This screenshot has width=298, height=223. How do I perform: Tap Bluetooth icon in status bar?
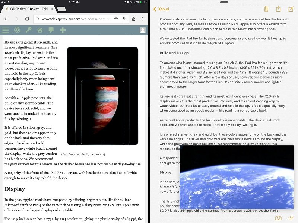click(x=131, y=2)
